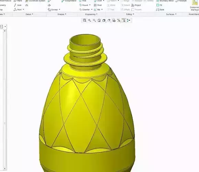Image resolution: width=199 pixels, height=172 pixels.
Task: Click the Project editing tool
Action: point(136,5)
